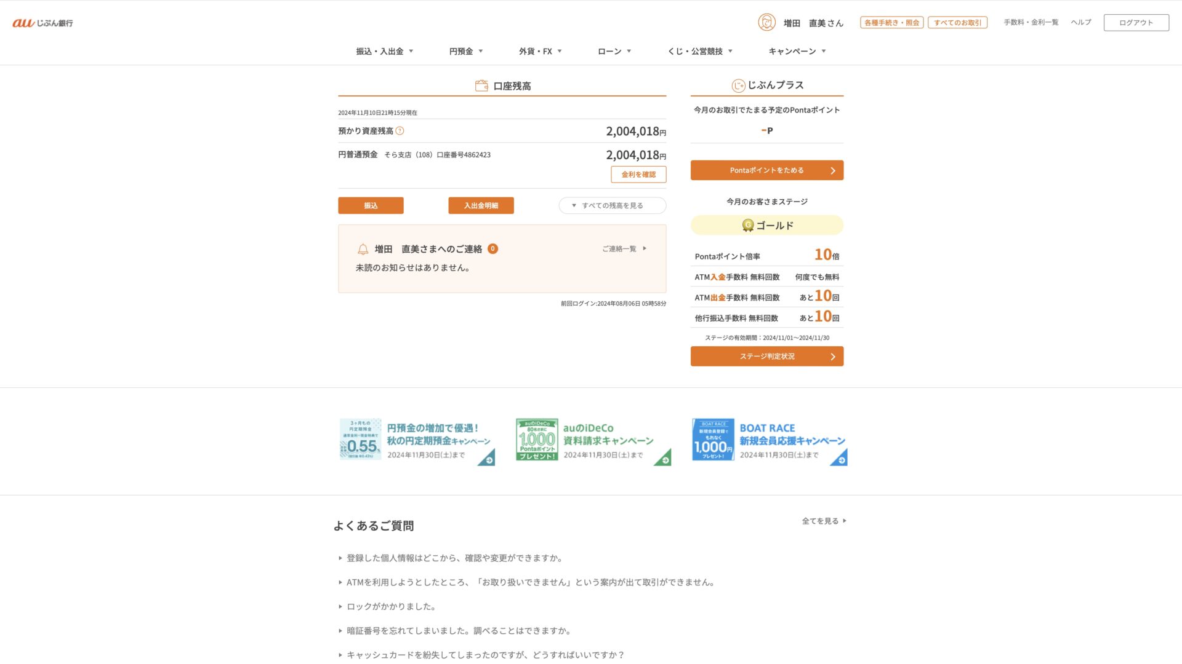Open FAQ about キャッシュカードを紛失

tap(482, 655)
